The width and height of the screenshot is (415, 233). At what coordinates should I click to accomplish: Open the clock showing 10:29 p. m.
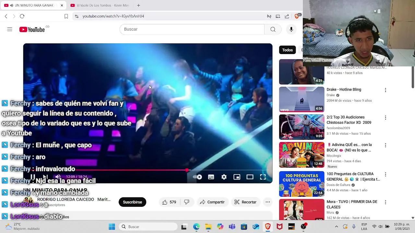point(401,227)
